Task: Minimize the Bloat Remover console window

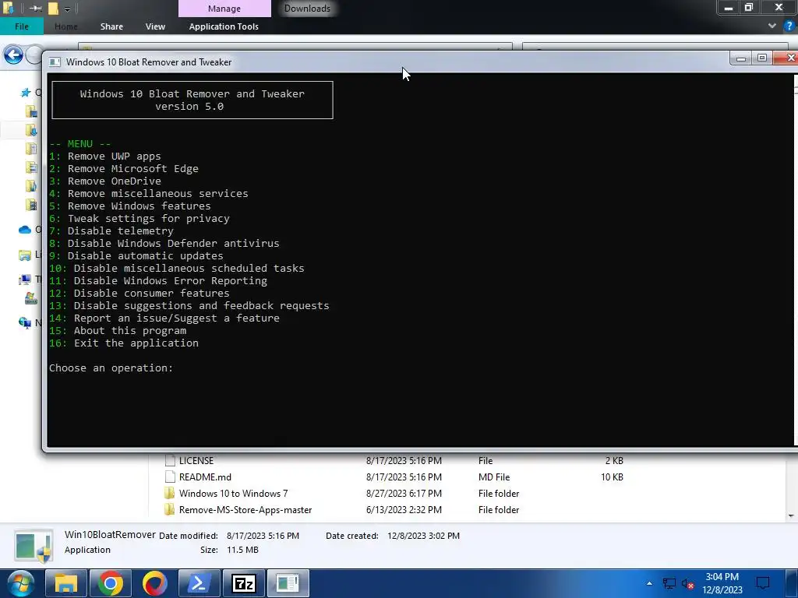Action: (x=741, y=58)
